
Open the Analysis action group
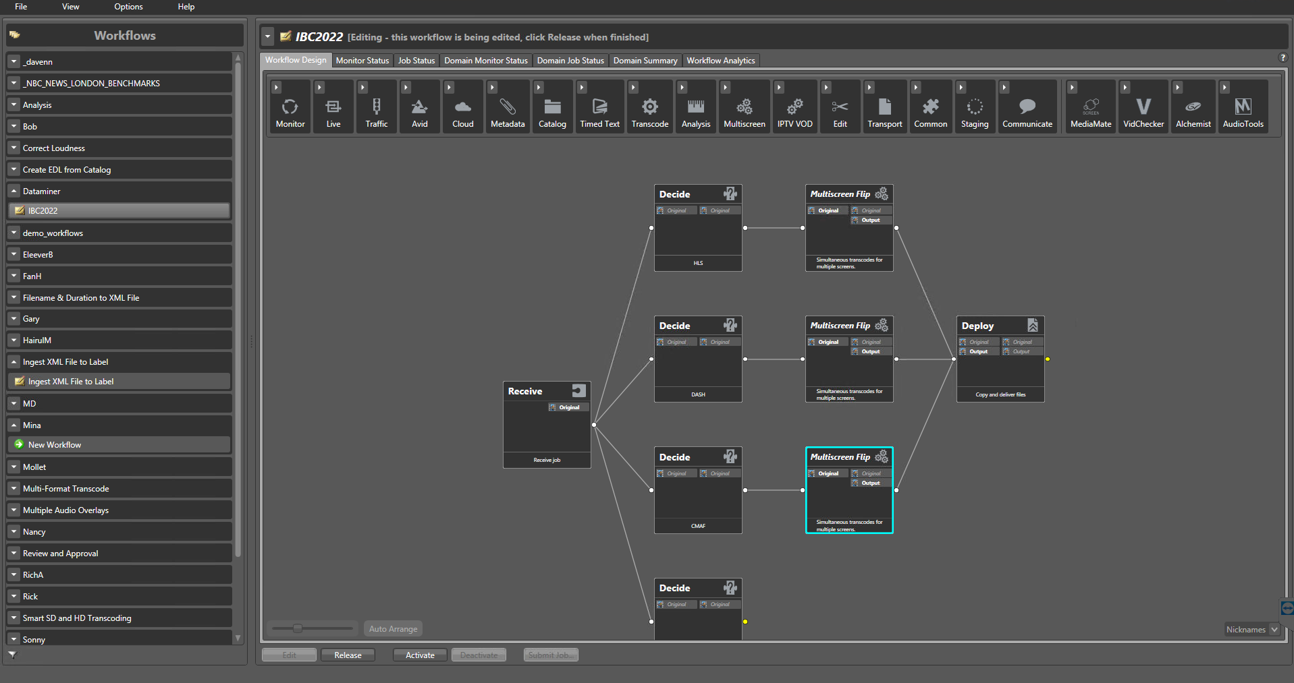coord(696,107)
